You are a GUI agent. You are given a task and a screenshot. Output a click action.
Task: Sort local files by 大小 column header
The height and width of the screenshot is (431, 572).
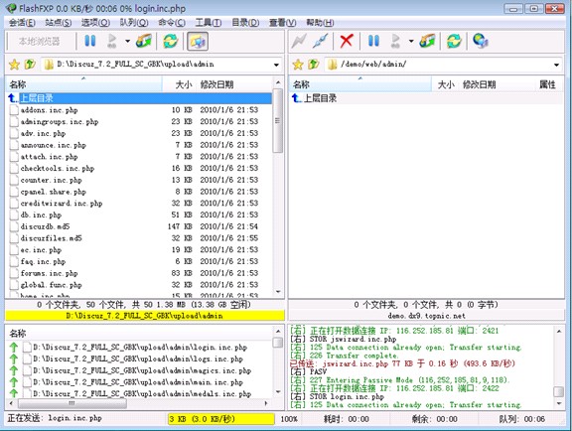point(179,84)
